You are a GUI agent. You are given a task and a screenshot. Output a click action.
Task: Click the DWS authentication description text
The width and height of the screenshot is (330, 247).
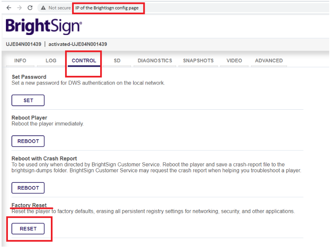[x=88, y=83]
